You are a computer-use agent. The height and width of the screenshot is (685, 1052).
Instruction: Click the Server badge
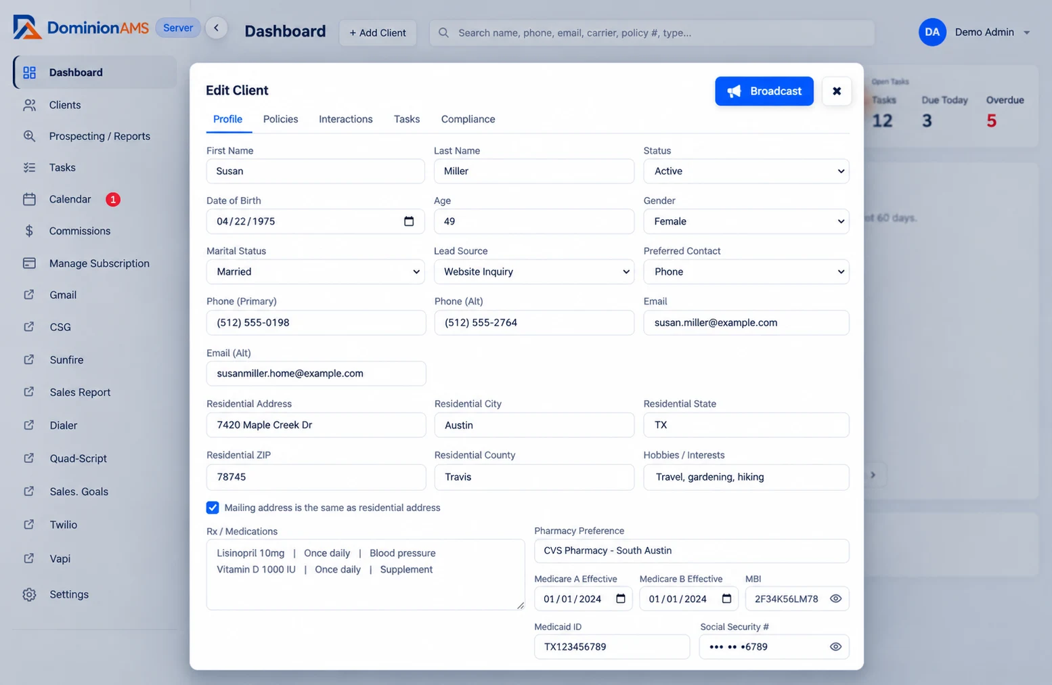178,28
